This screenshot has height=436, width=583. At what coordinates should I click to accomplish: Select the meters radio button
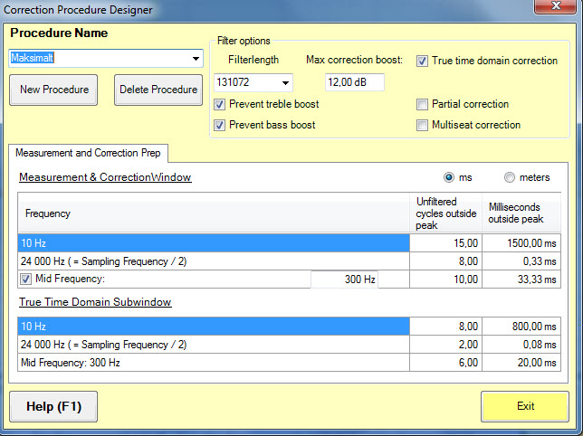click(510, 177)
